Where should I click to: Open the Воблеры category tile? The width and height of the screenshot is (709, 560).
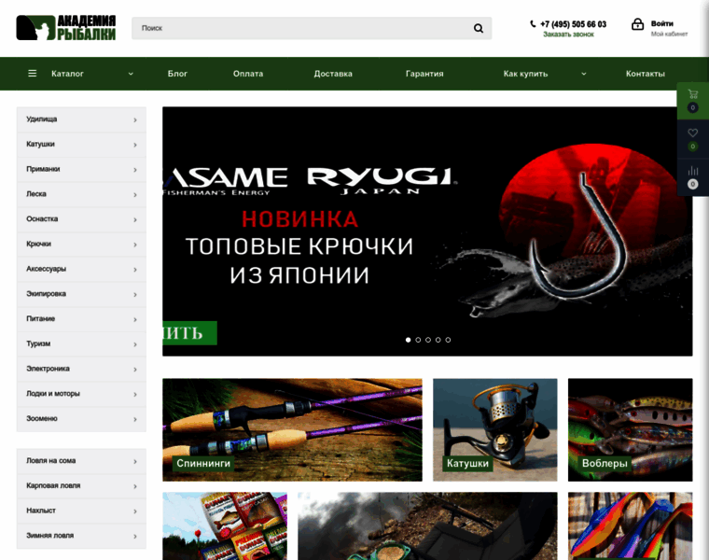pos(631,429)
